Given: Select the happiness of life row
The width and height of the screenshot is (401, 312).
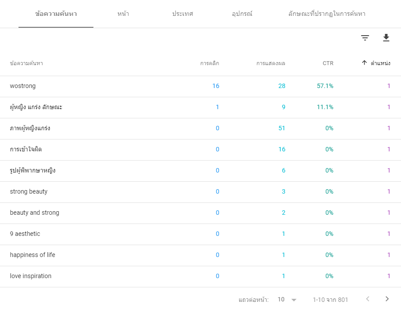Looking at the screenshot, I should (200, 255).
